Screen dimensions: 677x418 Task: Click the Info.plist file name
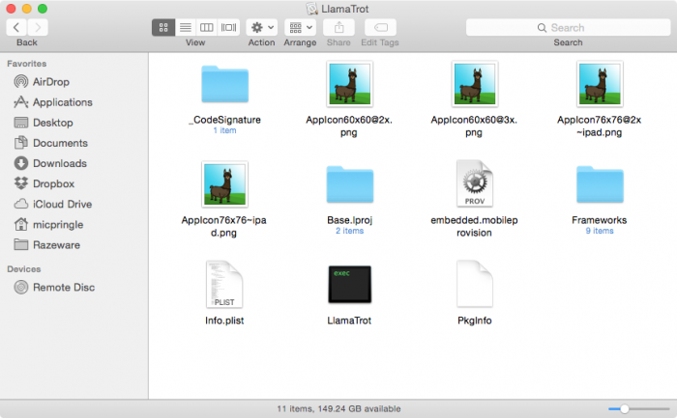[224, 320]
